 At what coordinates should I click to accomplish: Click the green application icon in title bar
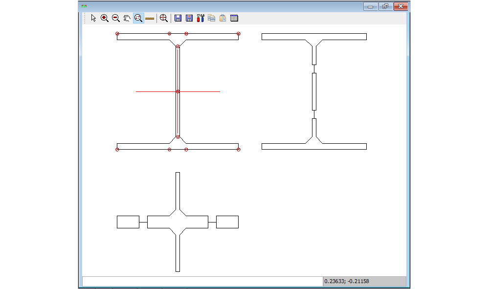tap(84, 6)
